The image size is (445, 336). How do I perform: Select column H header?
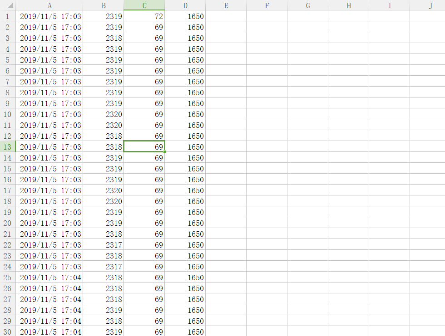[x=349, y=5]
